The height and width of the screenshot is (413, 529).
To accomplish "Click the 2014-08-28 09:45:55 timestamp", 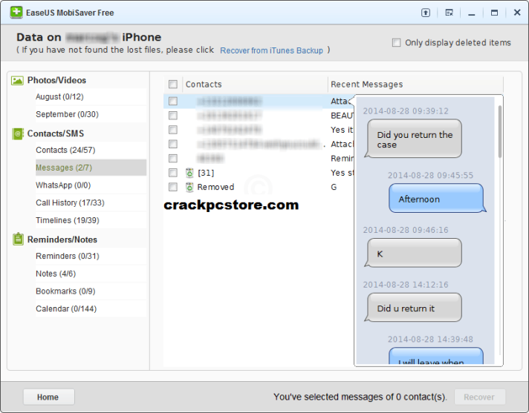I will (x=430, y=176).
